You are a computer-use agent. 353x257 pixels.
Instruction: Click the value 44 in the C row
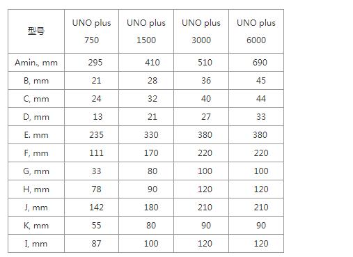coord(261,99)
